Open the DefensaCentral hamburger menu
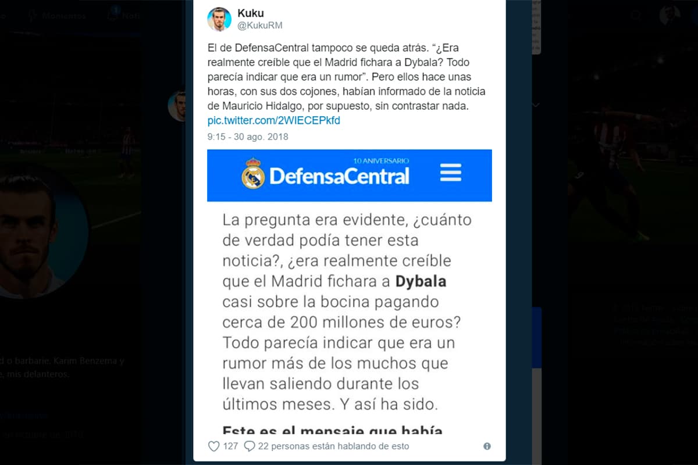This screenshot has height=465, width=698. pyautogui.click(x=450, y=173)
